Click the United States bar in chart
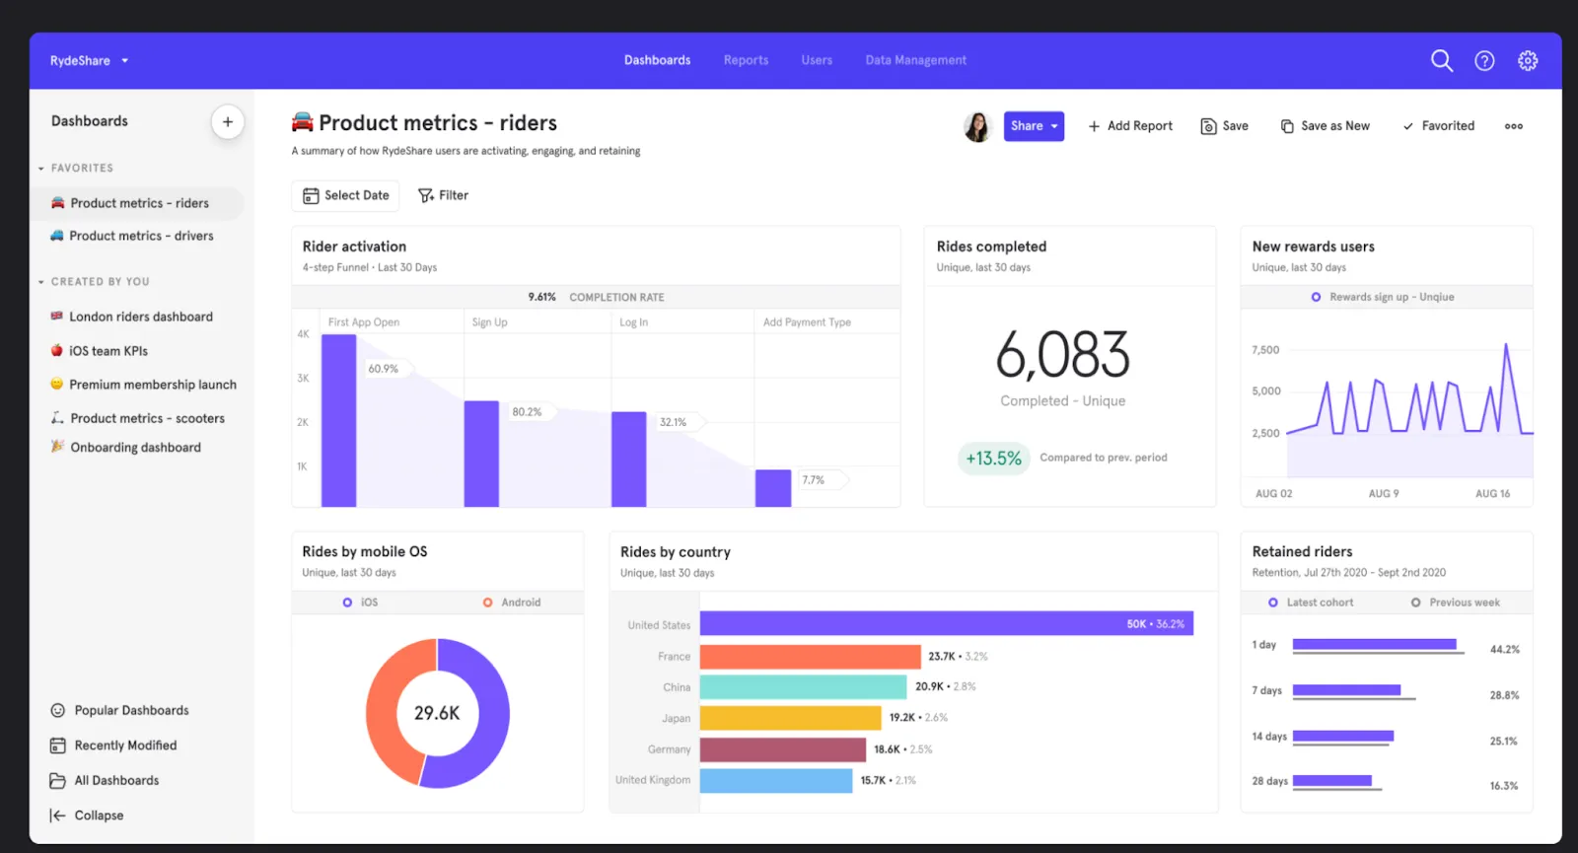 947,623
